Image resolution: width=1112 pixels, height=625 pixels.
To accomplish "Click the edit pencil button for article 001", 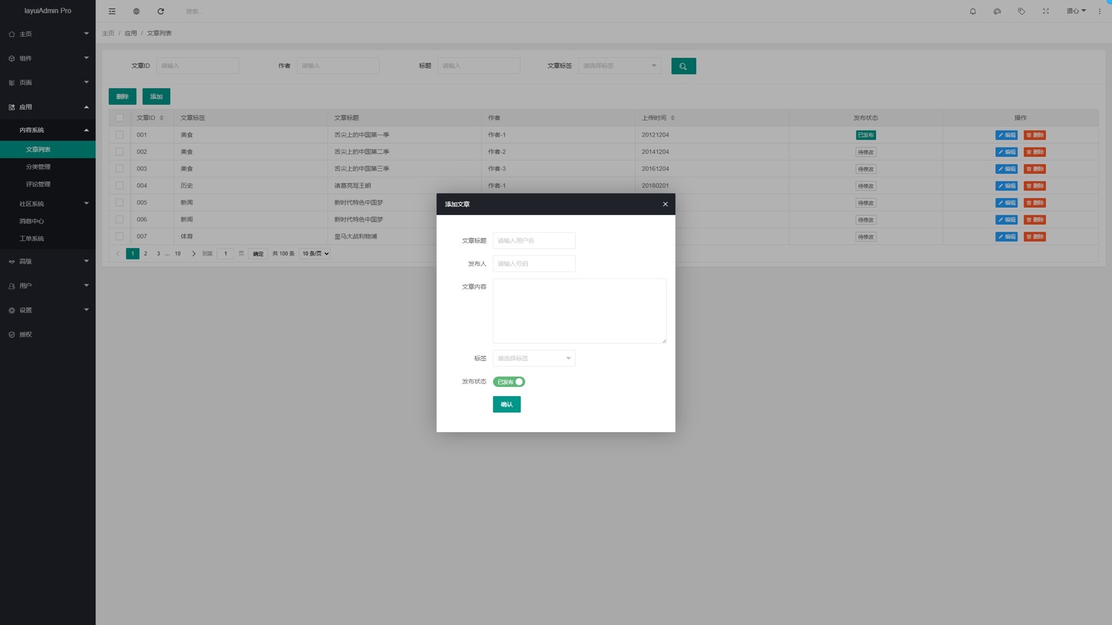I will pos(1006,135).
